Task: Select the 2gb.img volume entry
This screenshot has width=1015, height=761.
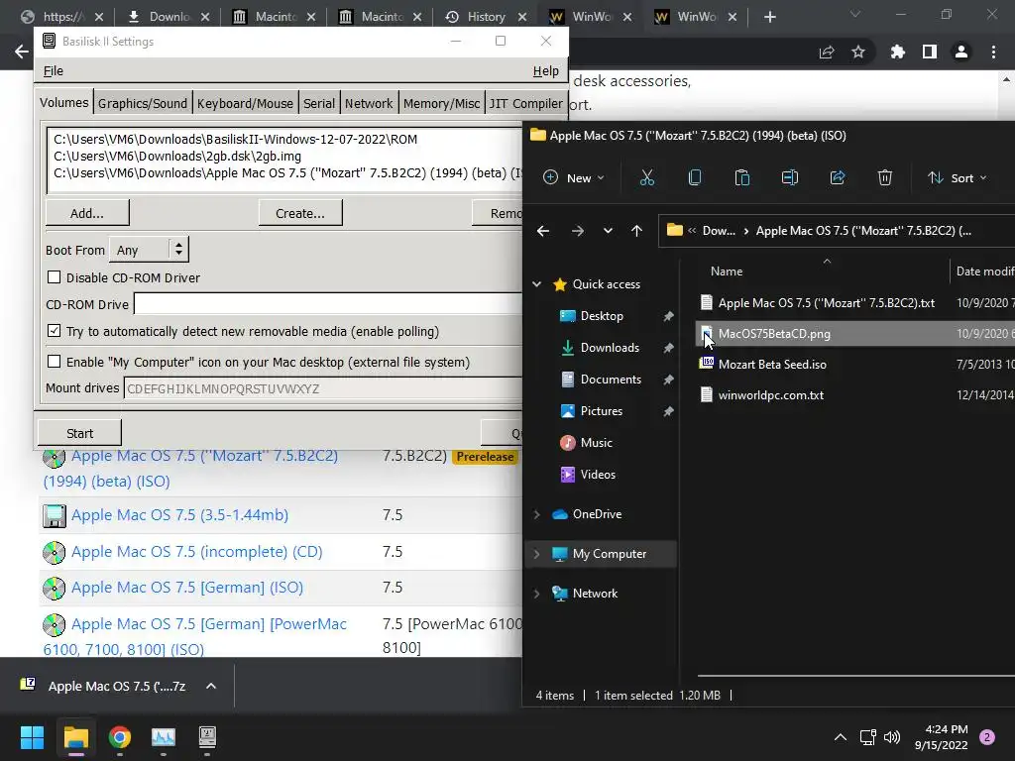Action: 176,156
